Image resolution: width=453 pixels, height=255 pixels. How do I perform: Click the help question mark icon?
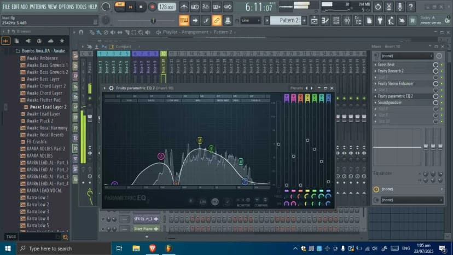pyautogui.click(x=411, y=7)
